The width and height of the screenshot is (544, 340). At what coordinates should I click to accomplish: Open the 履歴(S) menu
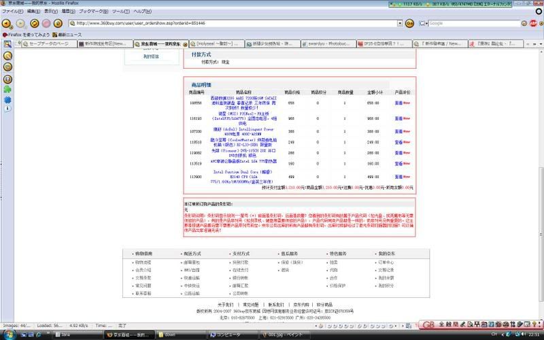[69, 12]
